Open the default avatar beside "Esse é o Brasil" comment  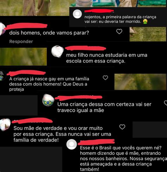pyautogui.click(x=72, y=144)
